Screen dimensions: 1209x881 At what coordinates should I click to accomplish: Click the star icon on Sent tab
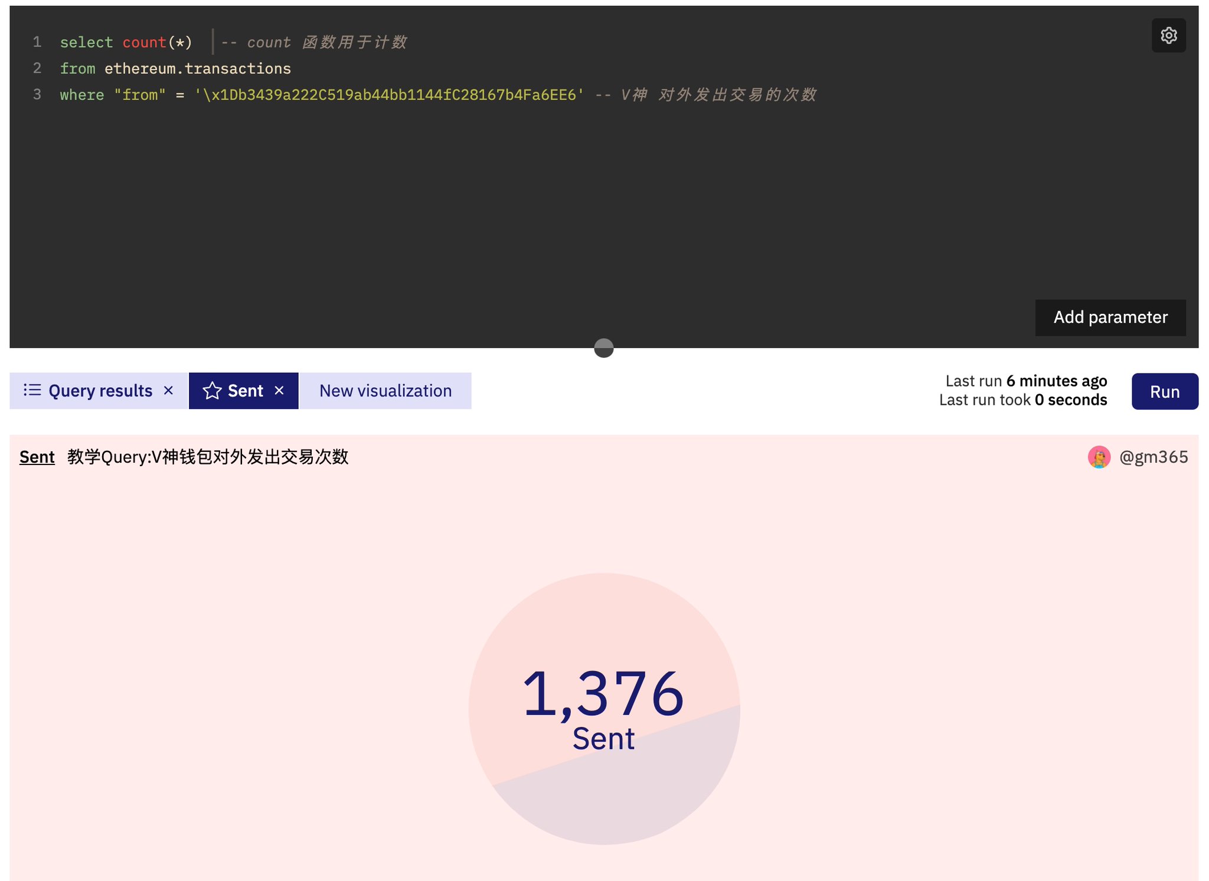(212, 391)
